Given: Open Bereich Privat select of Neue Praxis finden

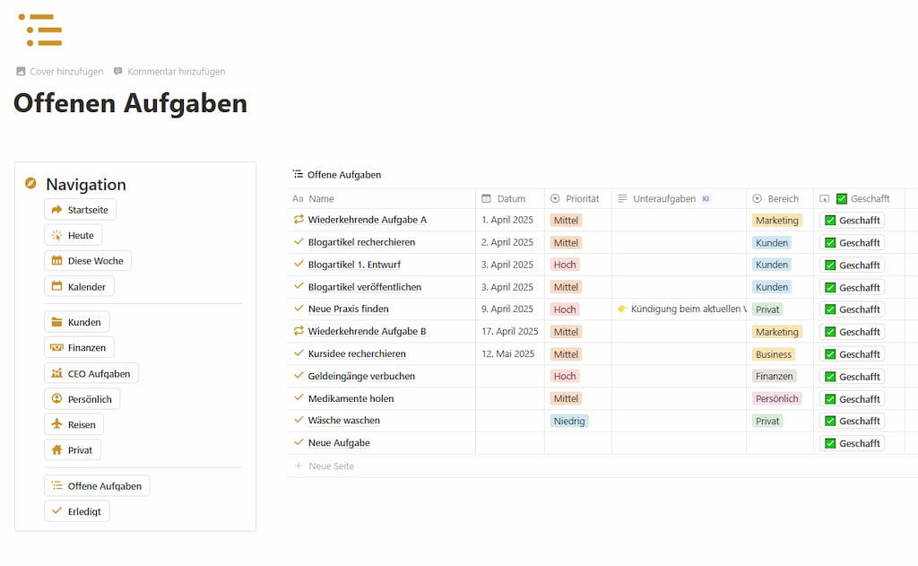Looking at the screenshot, I should coord(767,309).
